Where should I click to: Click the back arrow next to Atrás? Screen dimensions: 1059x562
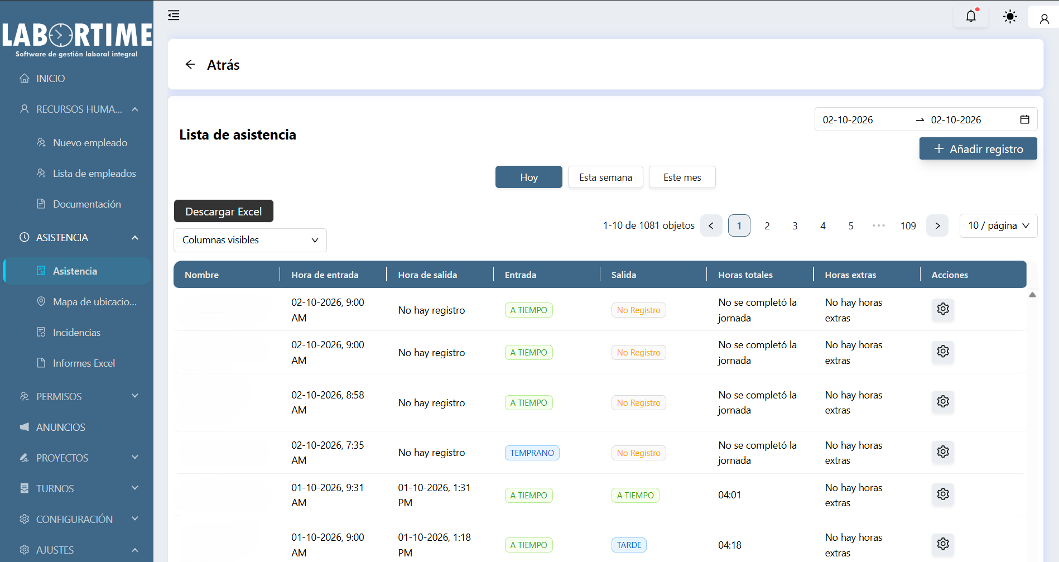tap(190, 64)
